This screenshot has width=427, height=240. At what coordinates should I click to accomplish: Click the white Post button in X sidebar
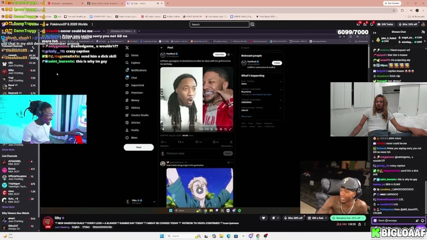(x=139, y=147)
